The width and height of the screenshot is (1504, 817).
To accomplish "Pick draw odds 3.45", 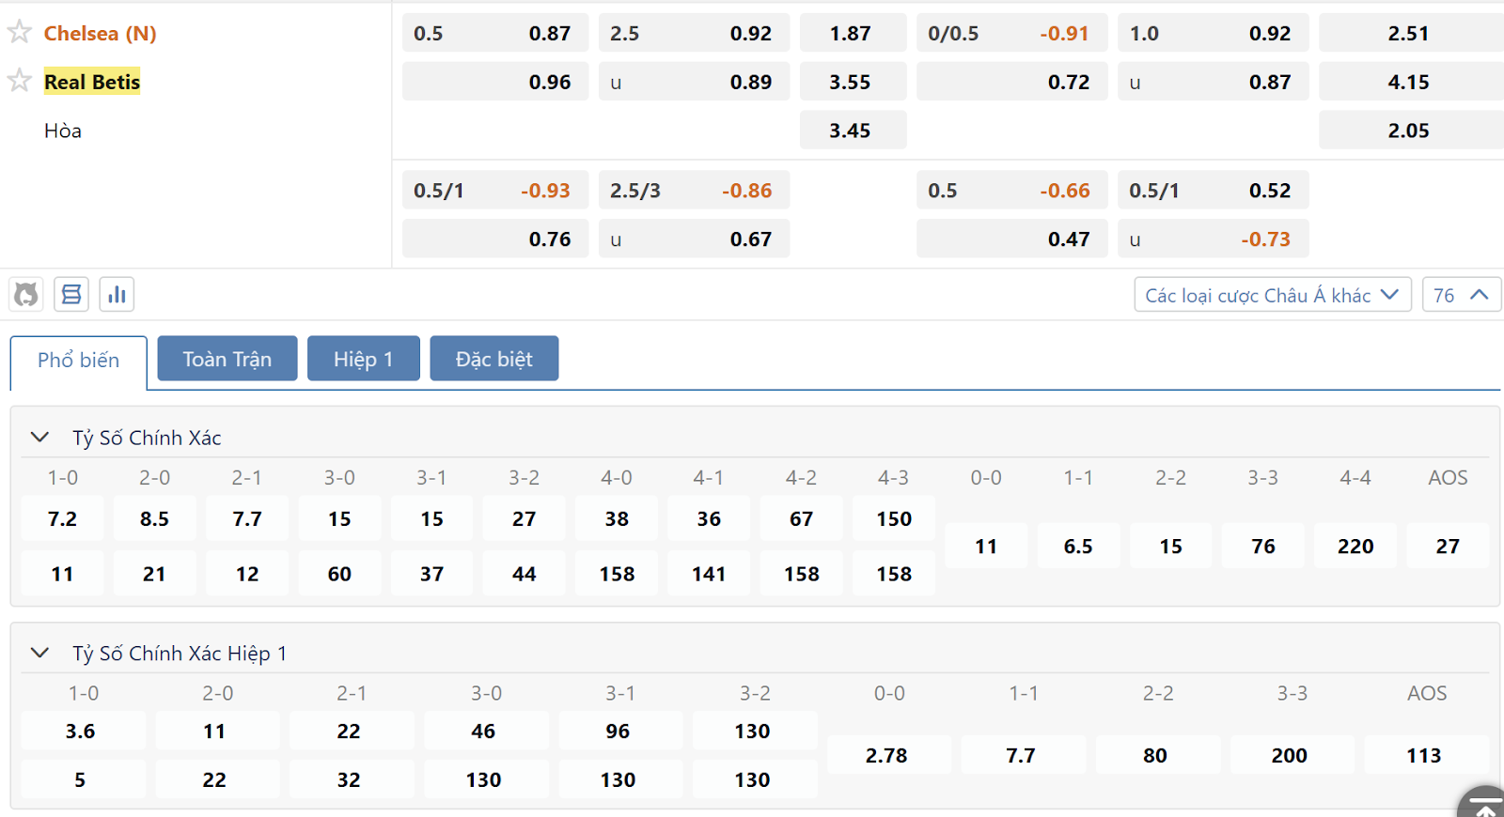I will point(853,131).
